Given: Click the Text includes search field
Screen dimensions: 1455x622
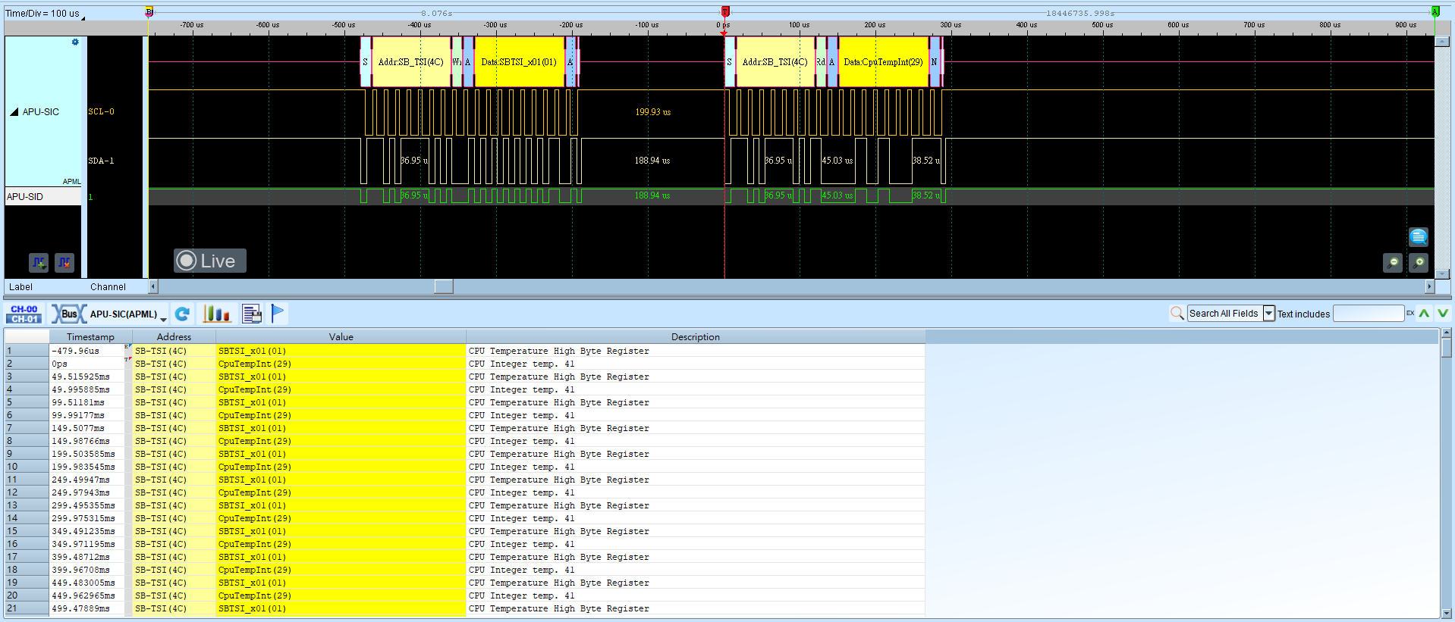Looking at the screenshot, I should coord(1369,314).
